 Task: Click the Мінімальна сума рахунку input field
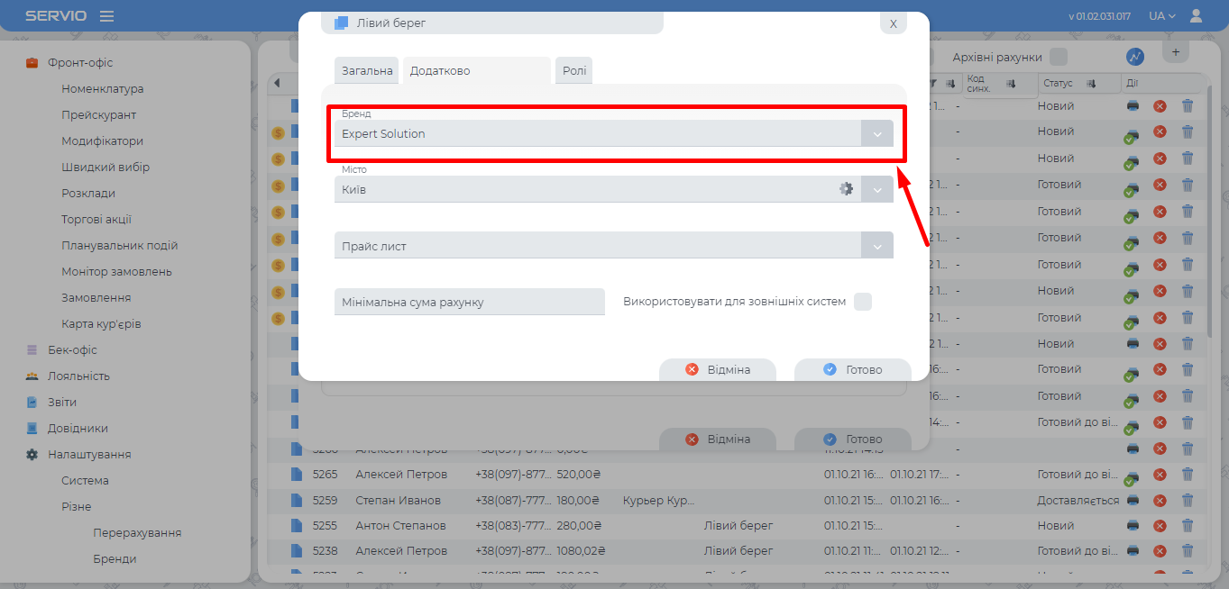(x=469, y=303)
